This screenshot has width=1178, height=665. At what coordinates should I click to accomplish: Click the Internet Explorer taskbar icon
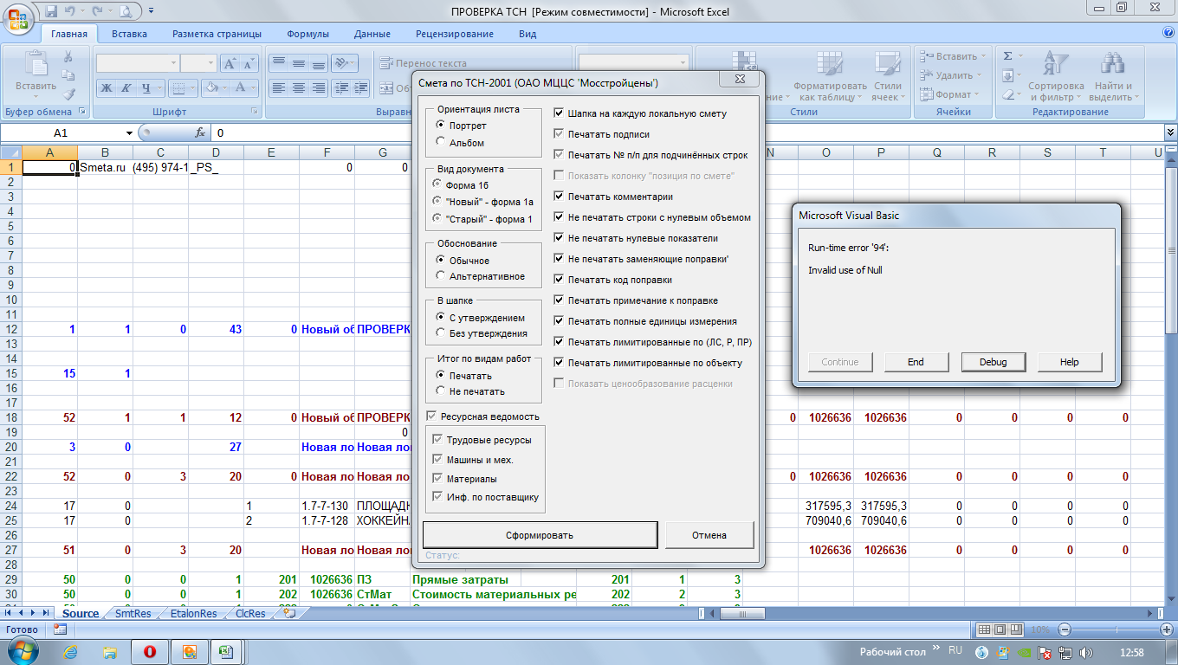(72, 651)
